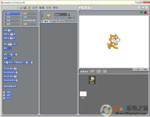Select the 外观 block category
150x117 pixels.
(12, 17)
